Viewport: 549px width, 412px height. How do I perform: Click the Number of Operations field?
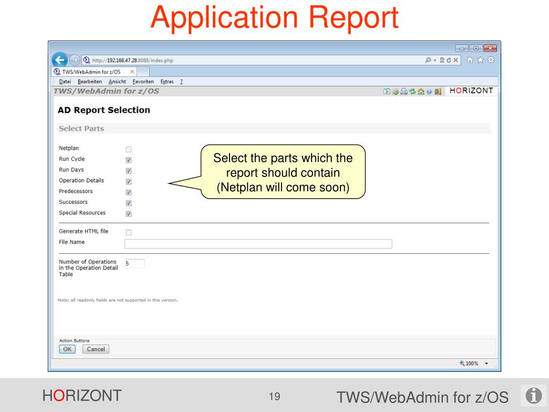pos(135,263)
